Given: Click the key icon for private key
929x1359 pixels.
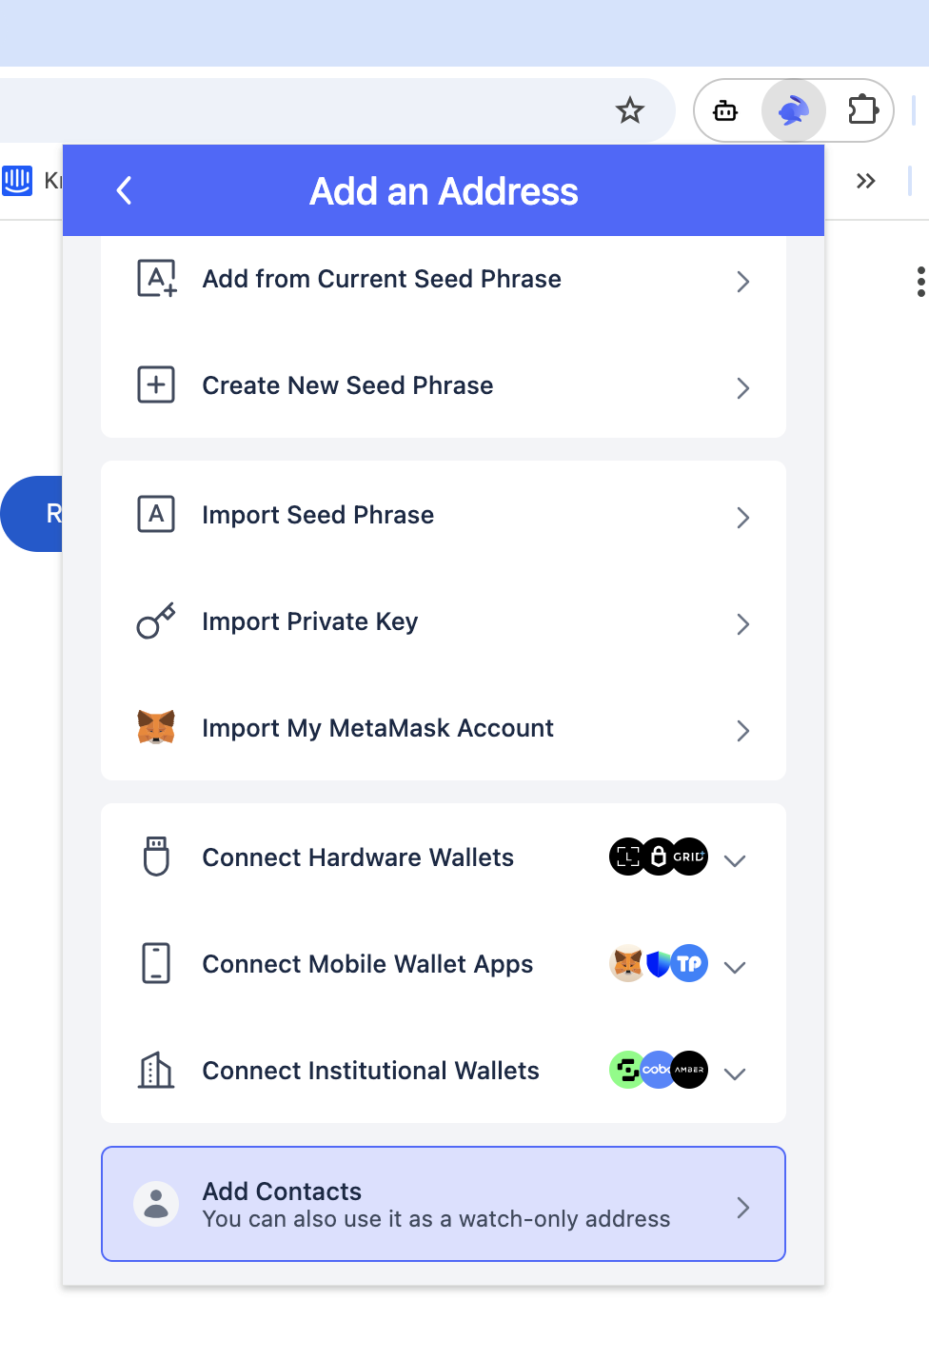Looking at the screenshot, I should coord(156,620).
